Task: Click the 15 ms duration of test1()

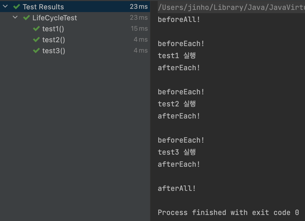Action: tap(139, 29)
